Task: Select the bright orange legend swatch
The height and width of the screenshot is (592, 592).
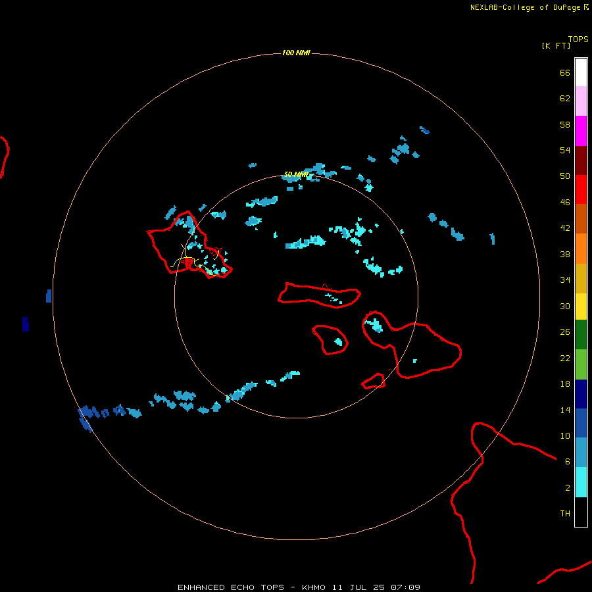Action: (581, 249)
